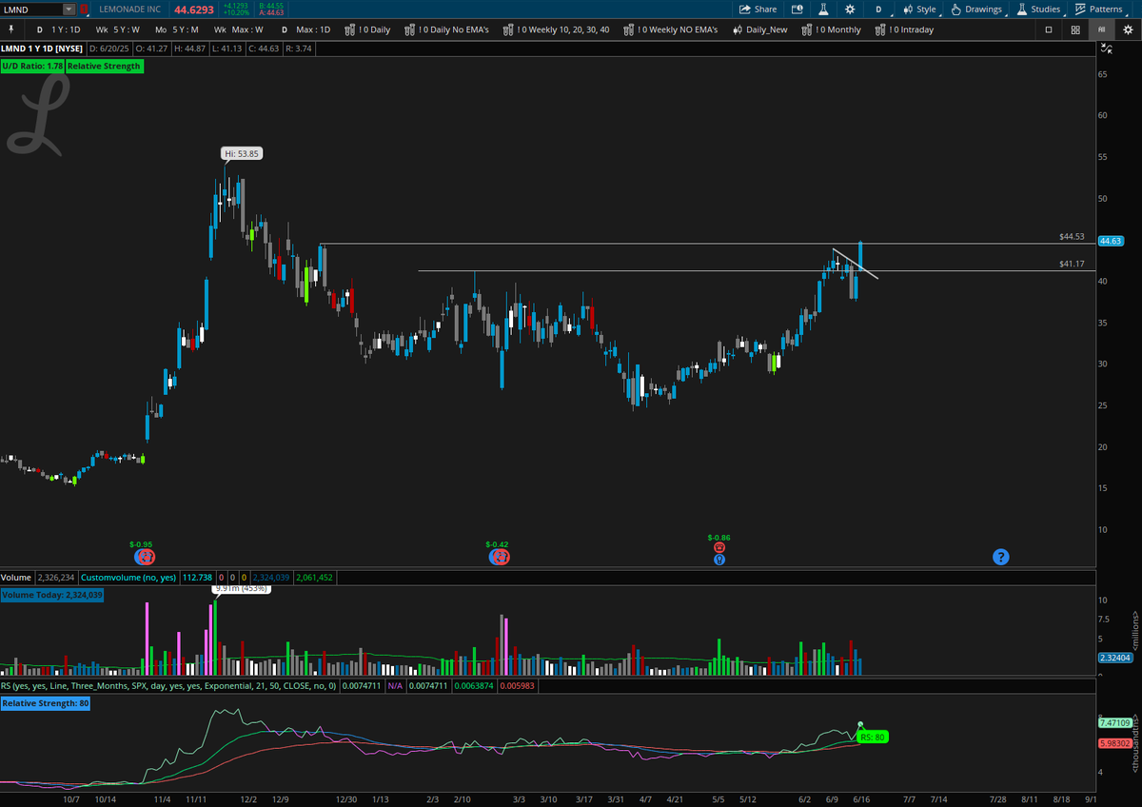1142x807 pixels.
Task: Click the $41.17 price level label
Action: pyautogui.click(x=1072, y=264)
